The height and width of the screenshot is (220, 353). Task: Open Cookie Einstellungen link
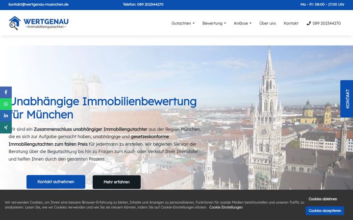tap(226, 207)
